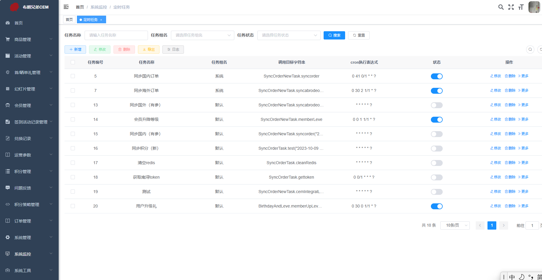Click 修改 link for task 会员升降等级
This screenshot has width=542, height=280.
496,119
